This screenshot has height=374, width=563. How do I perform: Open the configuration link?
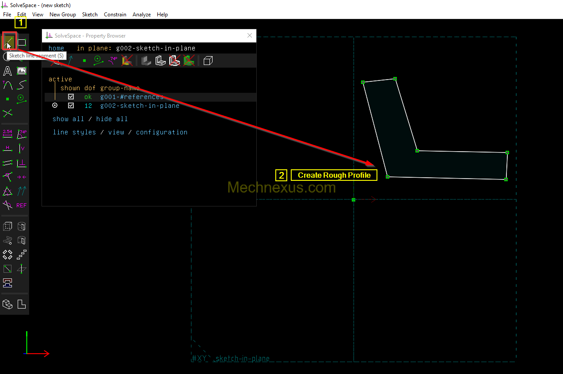(x=162, y=132)
